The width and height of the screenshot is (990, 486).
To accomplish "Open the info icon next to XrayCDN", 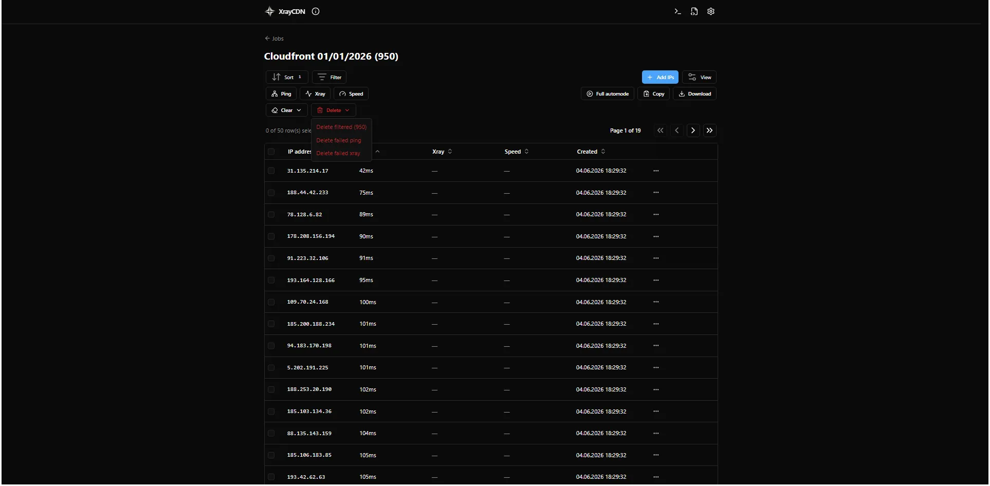I will click(x=316, y=11).
